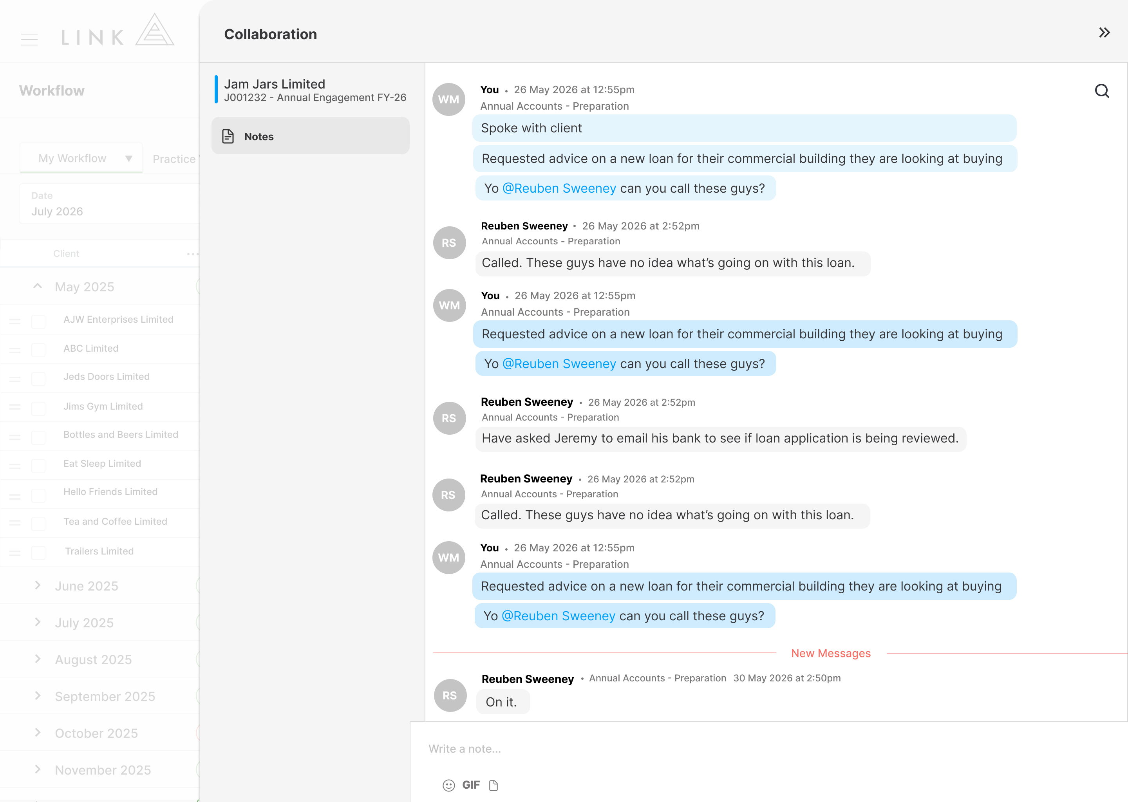1128x802 pixels.
Task: Open Hello Friends Limited client
Action: 110,492
